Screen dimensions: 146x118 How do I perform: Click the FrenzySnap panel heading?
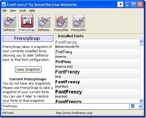click(x=28, y=39)
